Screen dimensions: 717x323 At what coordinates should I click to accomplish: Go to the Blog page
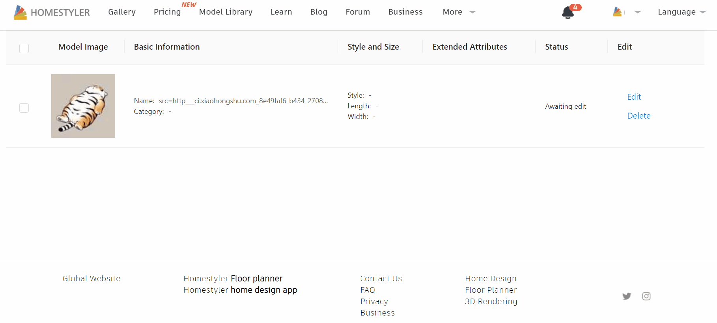tap(319, 12)
